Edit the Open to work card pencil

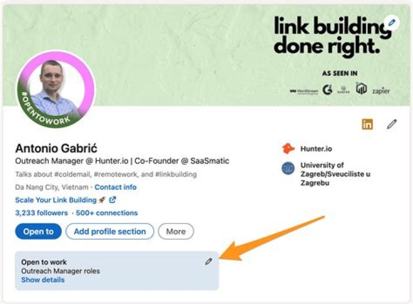(x=208, y=262)
